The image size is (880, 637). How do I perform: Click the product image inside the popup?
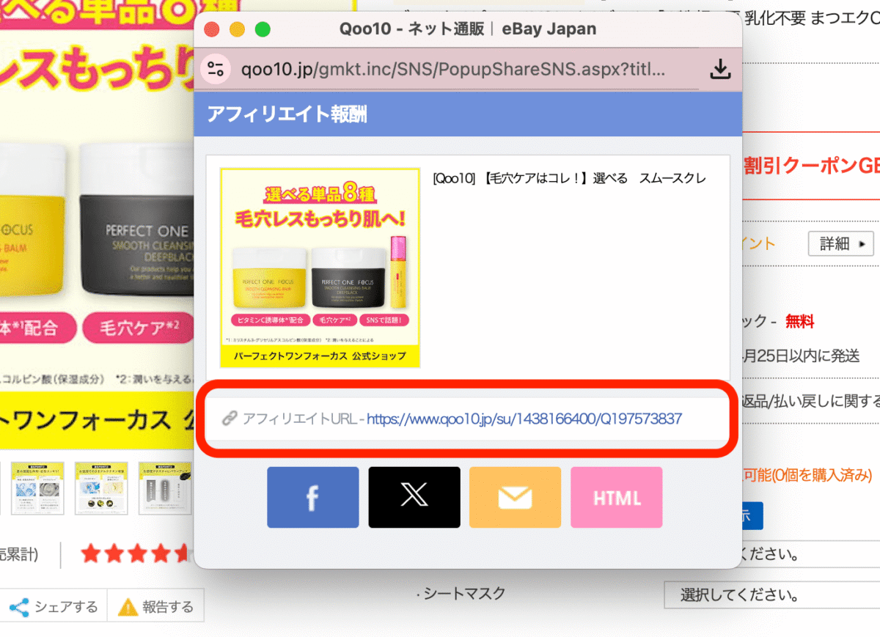click(320, 268)
